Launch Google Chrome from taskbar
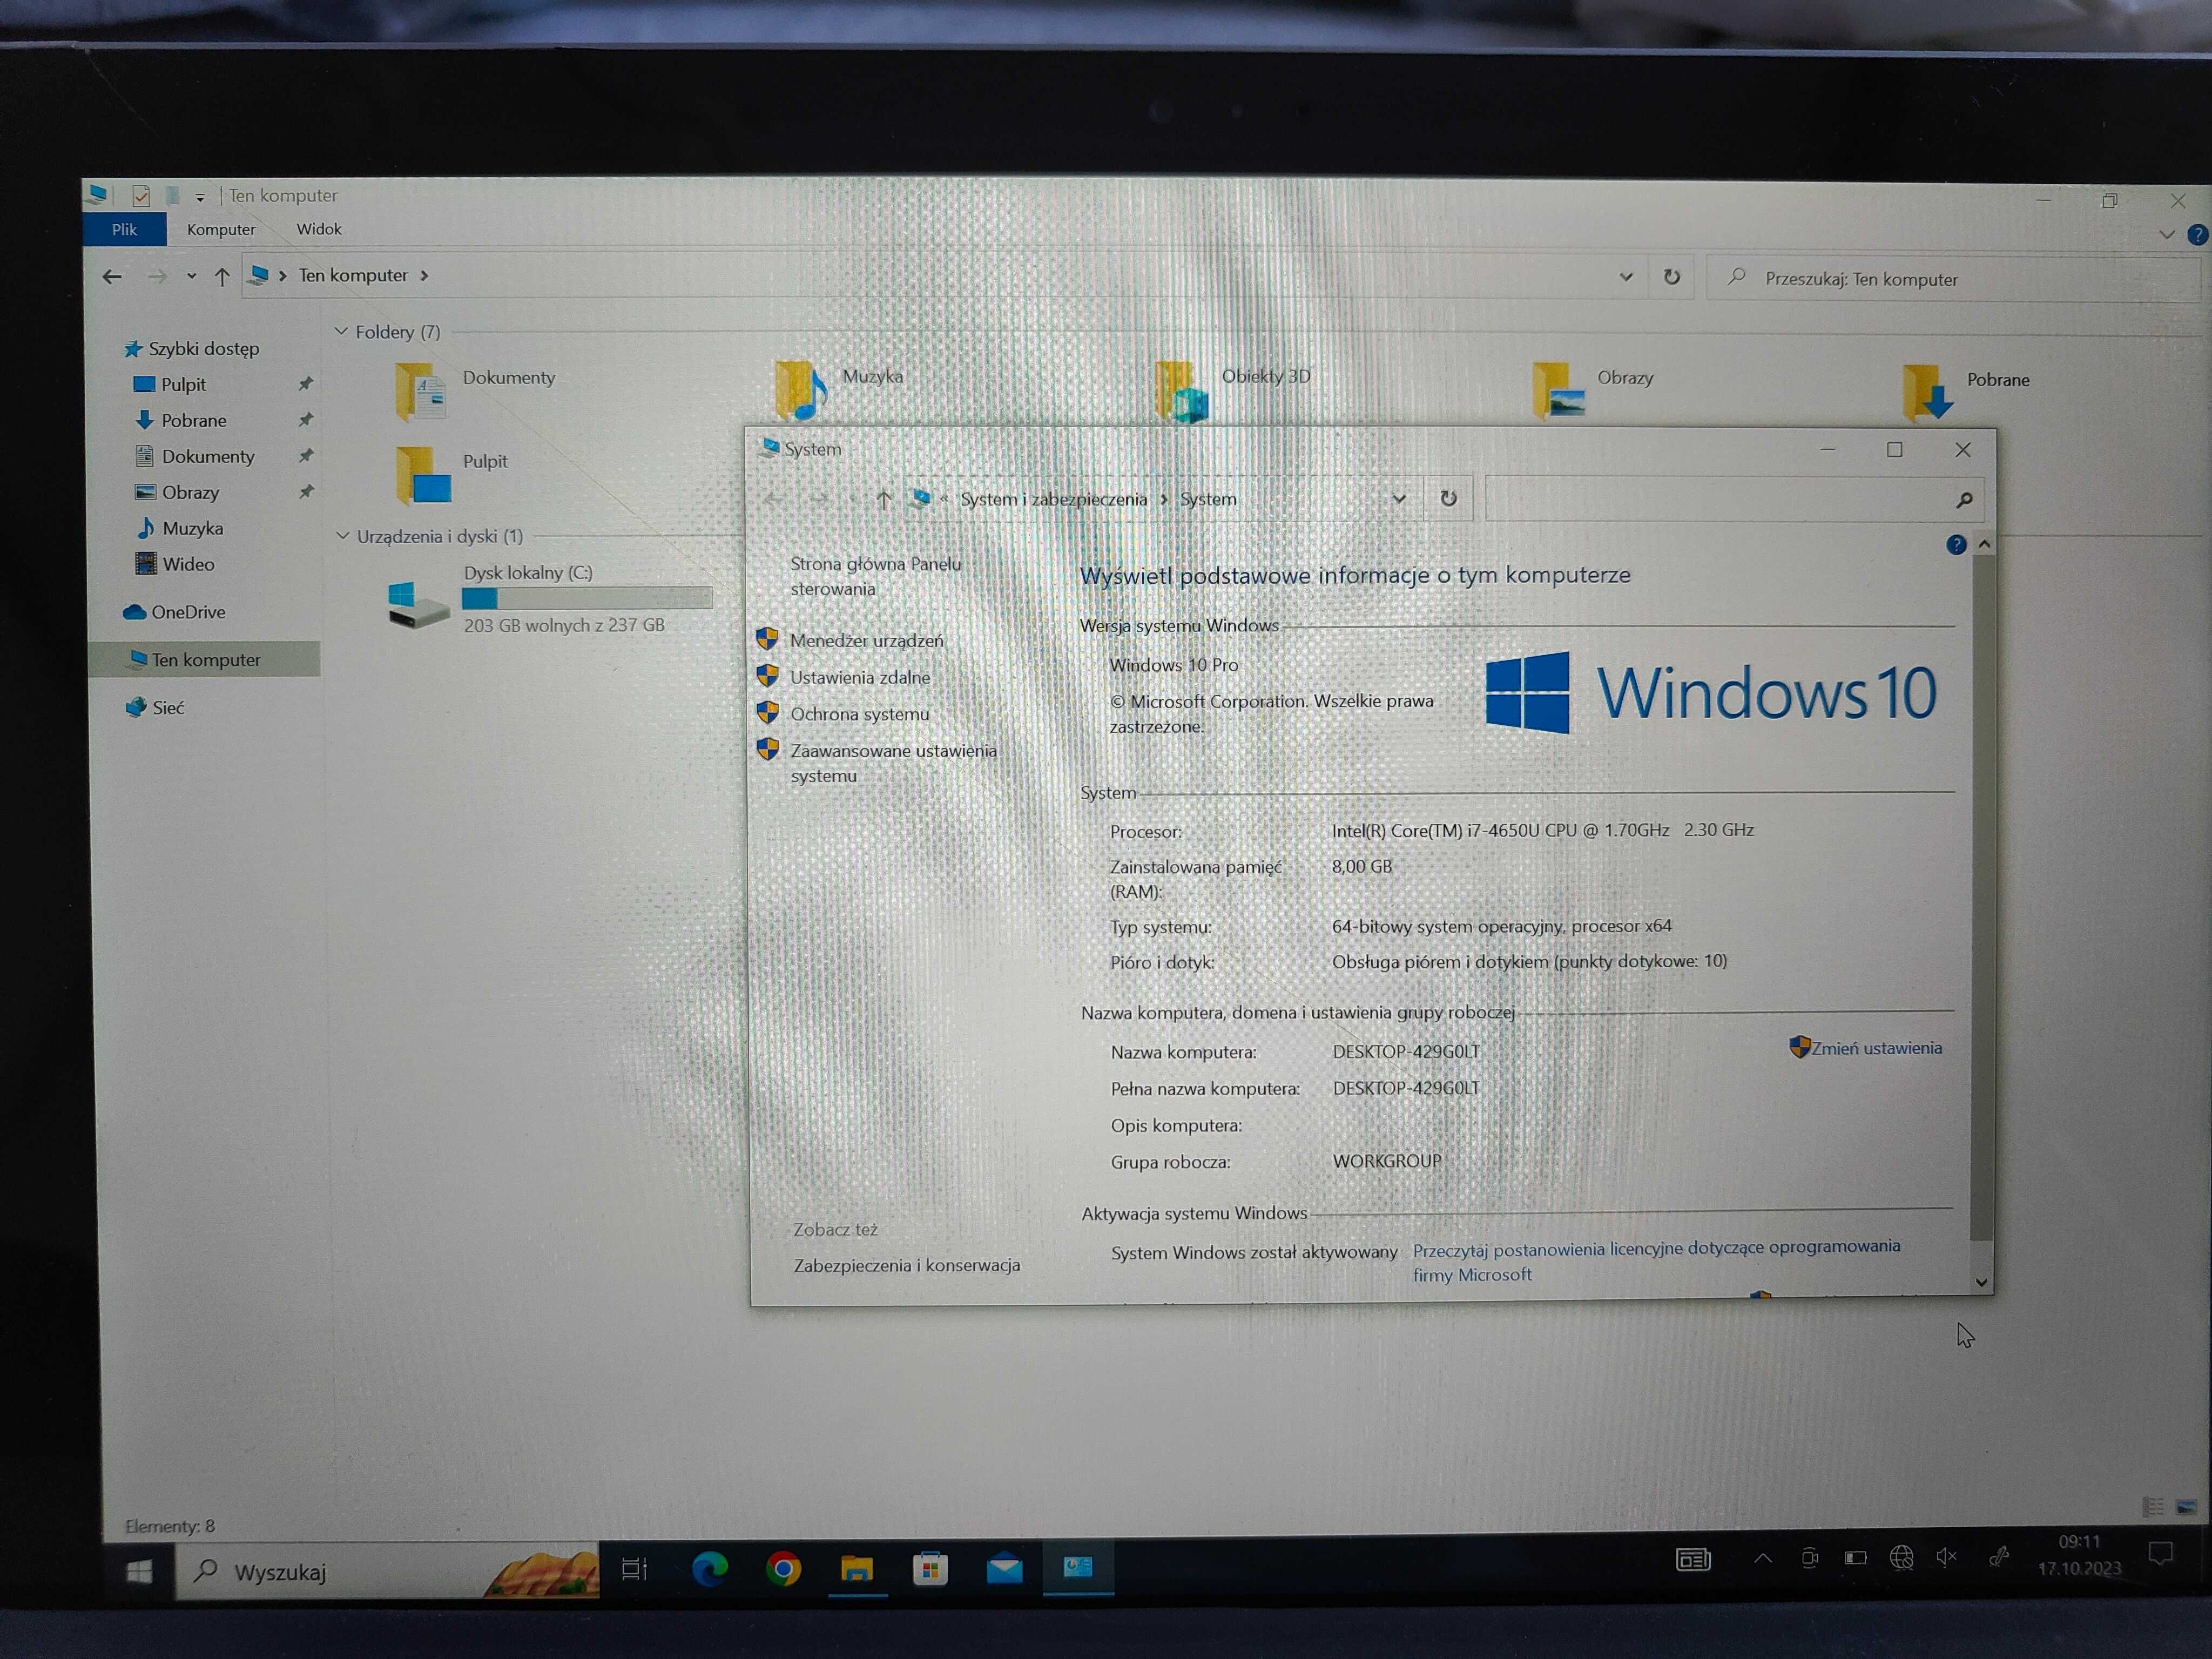The image size is (2212, 1659). click(x=783, y=1569)
